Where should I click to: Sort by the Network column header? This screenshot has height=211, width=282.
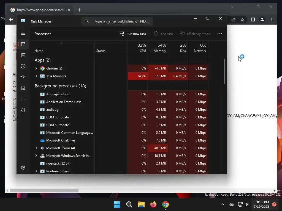pyautogui.click(x=198, y=48)
